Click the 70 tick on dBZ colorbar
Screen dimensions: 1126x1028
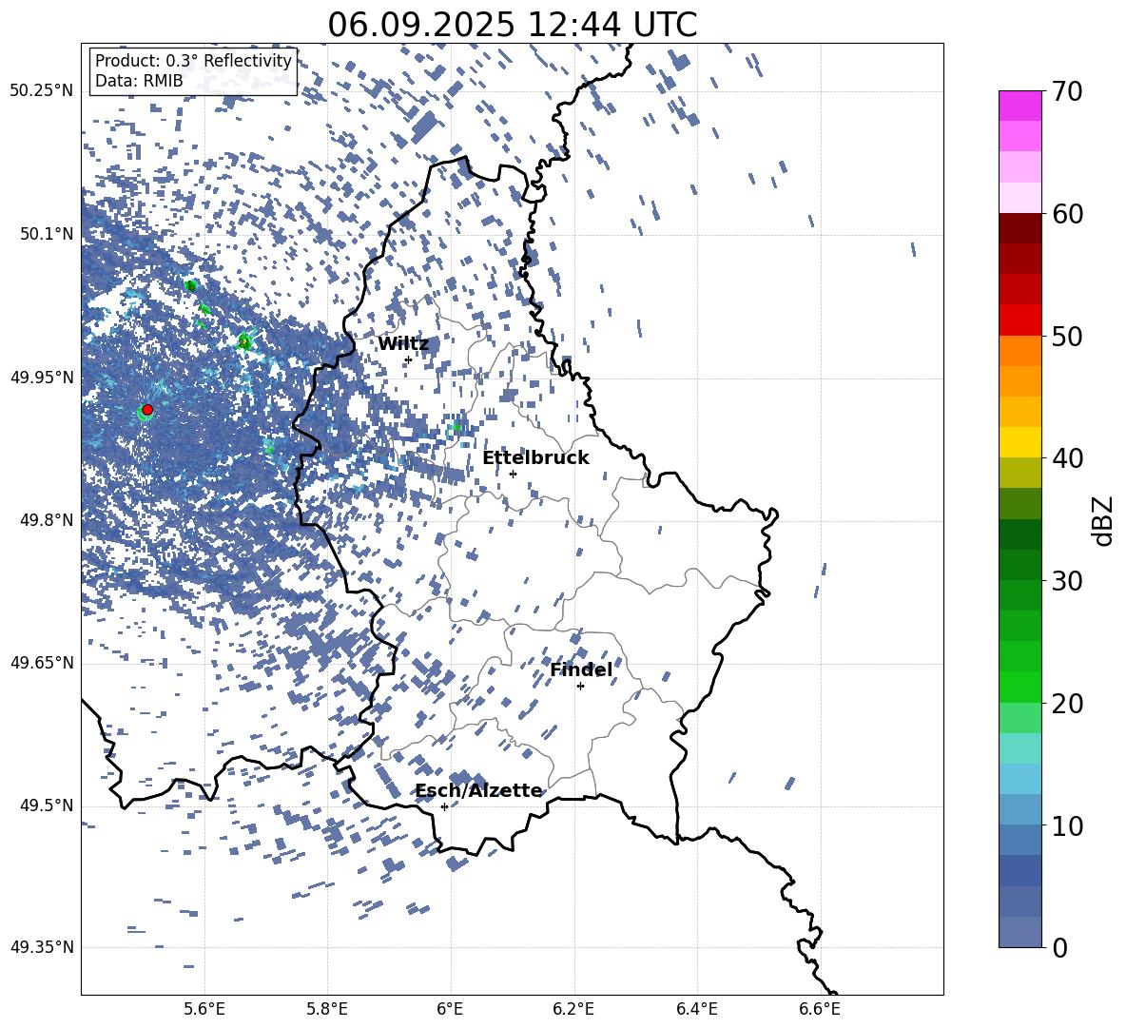(1066, 91)
